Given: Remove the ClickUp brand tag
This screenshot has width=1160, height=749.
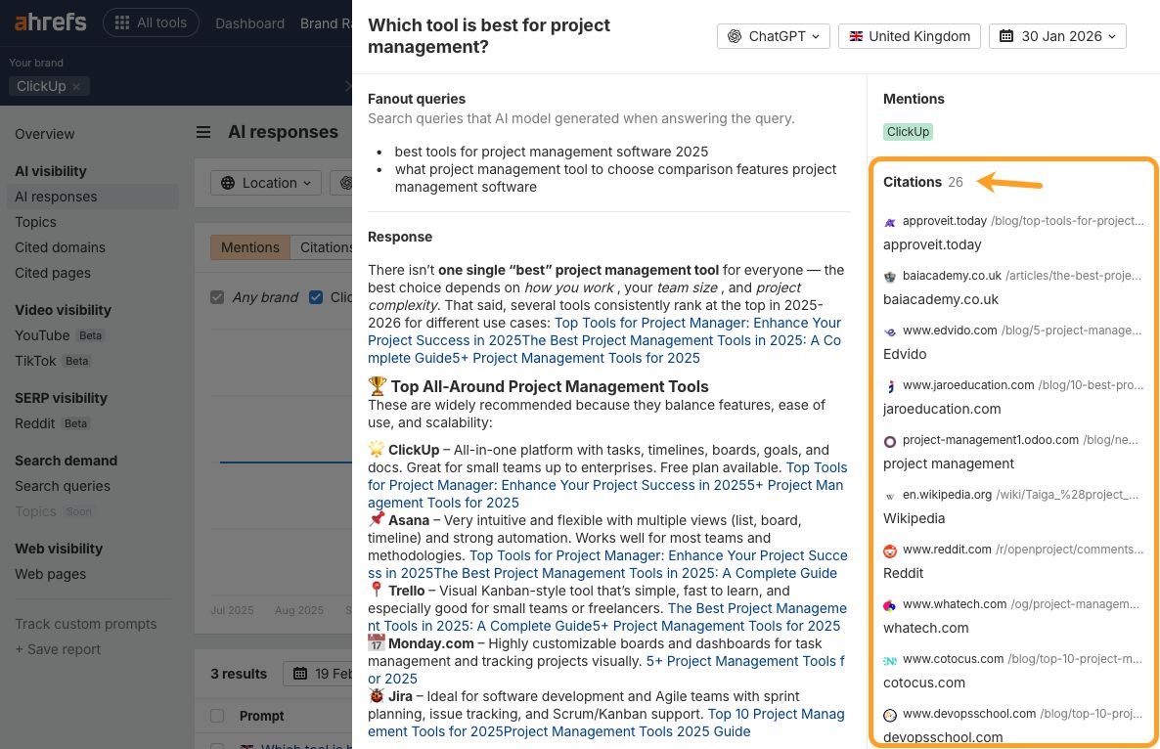Looking at the screenshot, I should (x=77, y=86).
